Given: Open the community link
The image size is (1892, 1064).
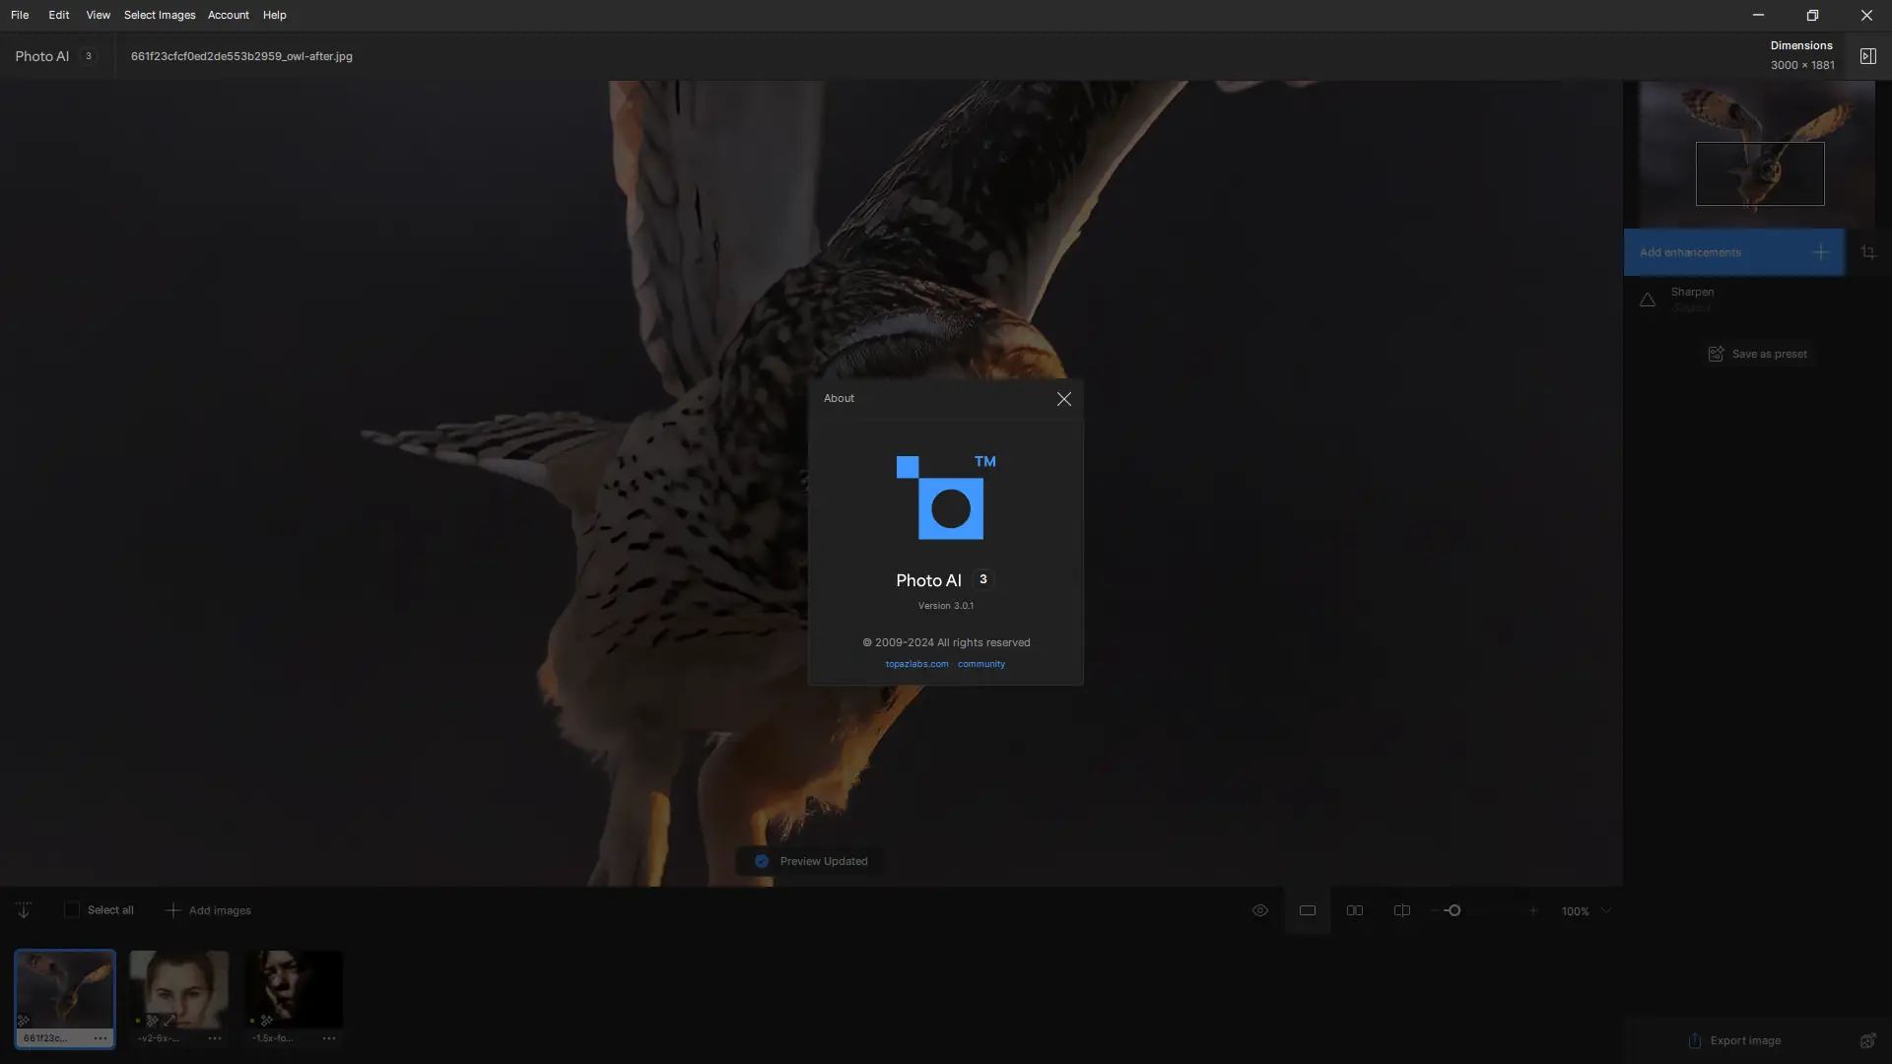Looking at the screenshot, I should pyautogui.click(x=980, y=664).
